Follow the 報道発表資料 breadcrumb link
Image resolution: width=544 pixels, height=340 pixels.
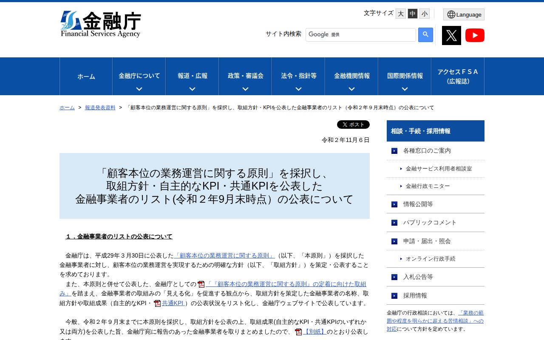[x=100, y=107]
